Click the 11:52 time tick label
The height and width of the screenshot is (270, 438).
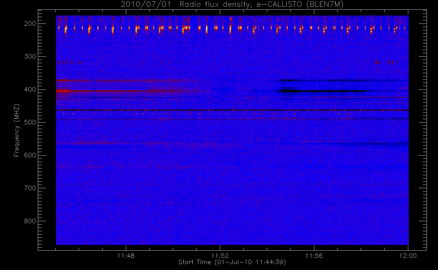[x=220, y=256]
